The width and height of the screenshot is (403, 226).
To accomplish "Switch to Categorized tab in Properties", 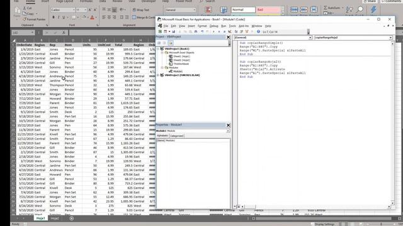I will (176, 136).
